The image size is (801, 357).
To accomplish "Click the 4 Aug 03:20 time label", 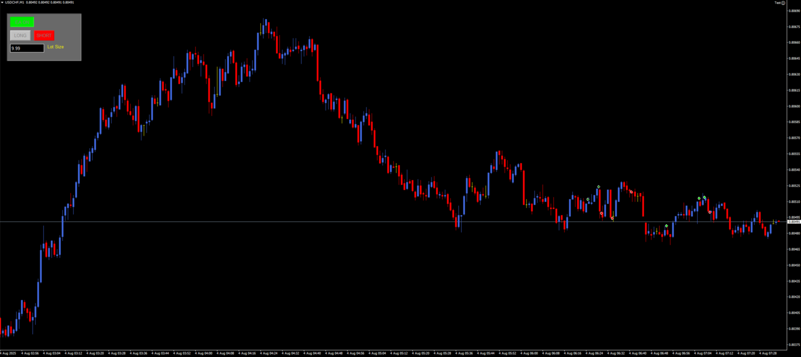I will tap(95, 353).
